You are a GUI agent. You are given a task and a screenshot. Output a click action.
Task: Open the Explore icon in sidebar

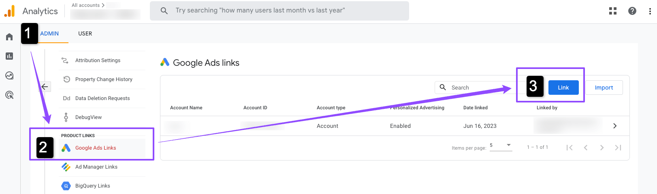[x=9, y=75]
